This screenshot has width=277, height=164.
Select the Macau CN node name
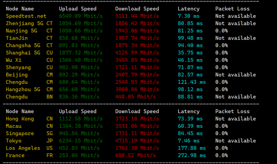pyautogui.click(x=29, y=126)
